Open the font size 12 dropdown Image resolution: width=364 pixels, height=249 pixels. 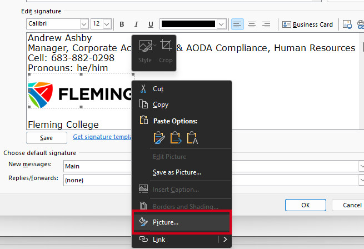pos(107,24)
